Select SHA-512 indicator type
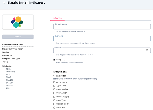 (x=10, y=85)
